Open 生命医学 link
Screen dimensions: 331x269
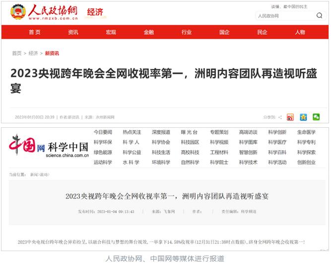pyautogui.click(x=306, y=132)
